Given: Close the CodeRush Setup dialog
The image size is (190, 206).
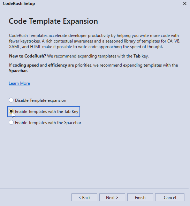Looking at the screenshot, I should click(185, 3).
